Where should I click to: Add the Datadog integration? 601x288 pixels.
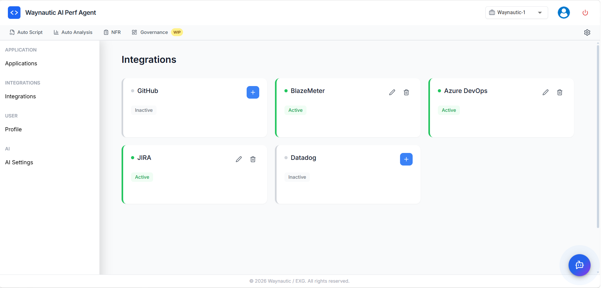406,159
